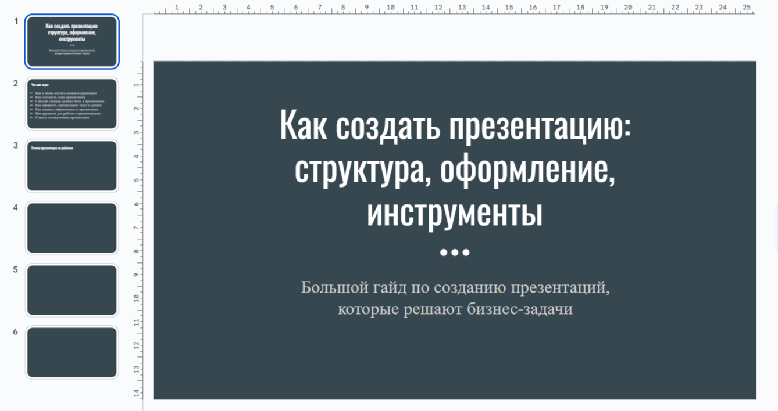Open slide 2 thumbnail with bullet list
Screen dimensions: 778x411
coord(72,104)
